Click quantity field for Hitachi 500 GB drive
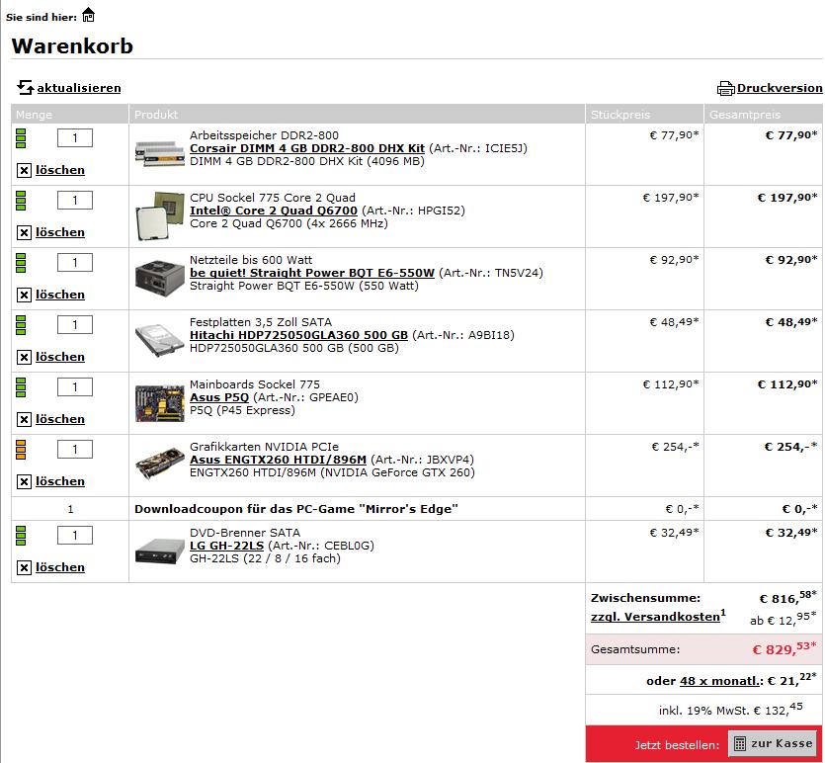Viewport: 825px width, 763px height. pos(75,324)
